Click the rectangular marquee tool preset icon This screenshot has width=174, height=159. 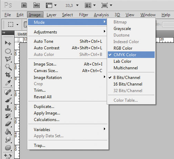point(11,24)
